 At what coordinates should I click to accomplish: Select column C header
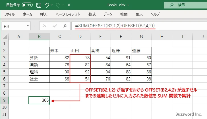point(60,37)
